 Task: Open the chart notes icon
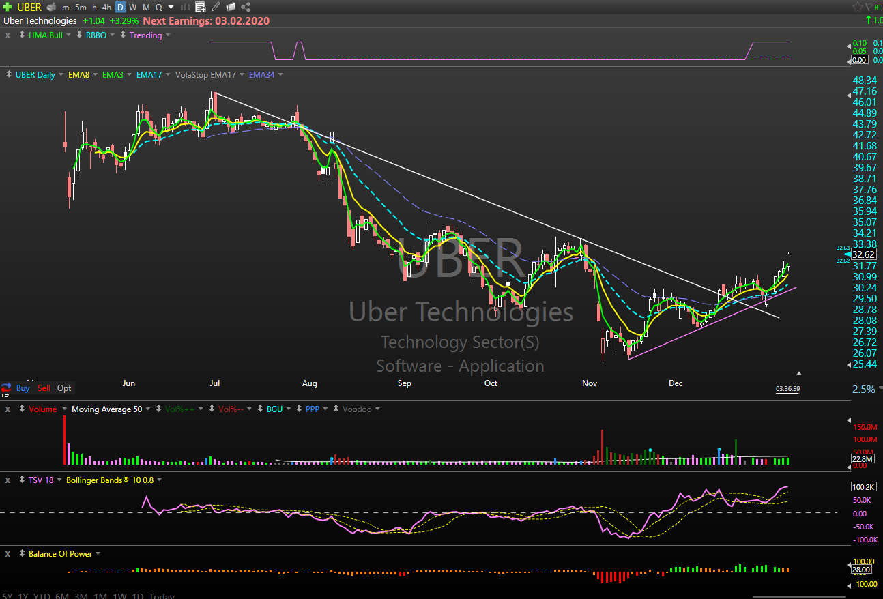coord(231,7)
